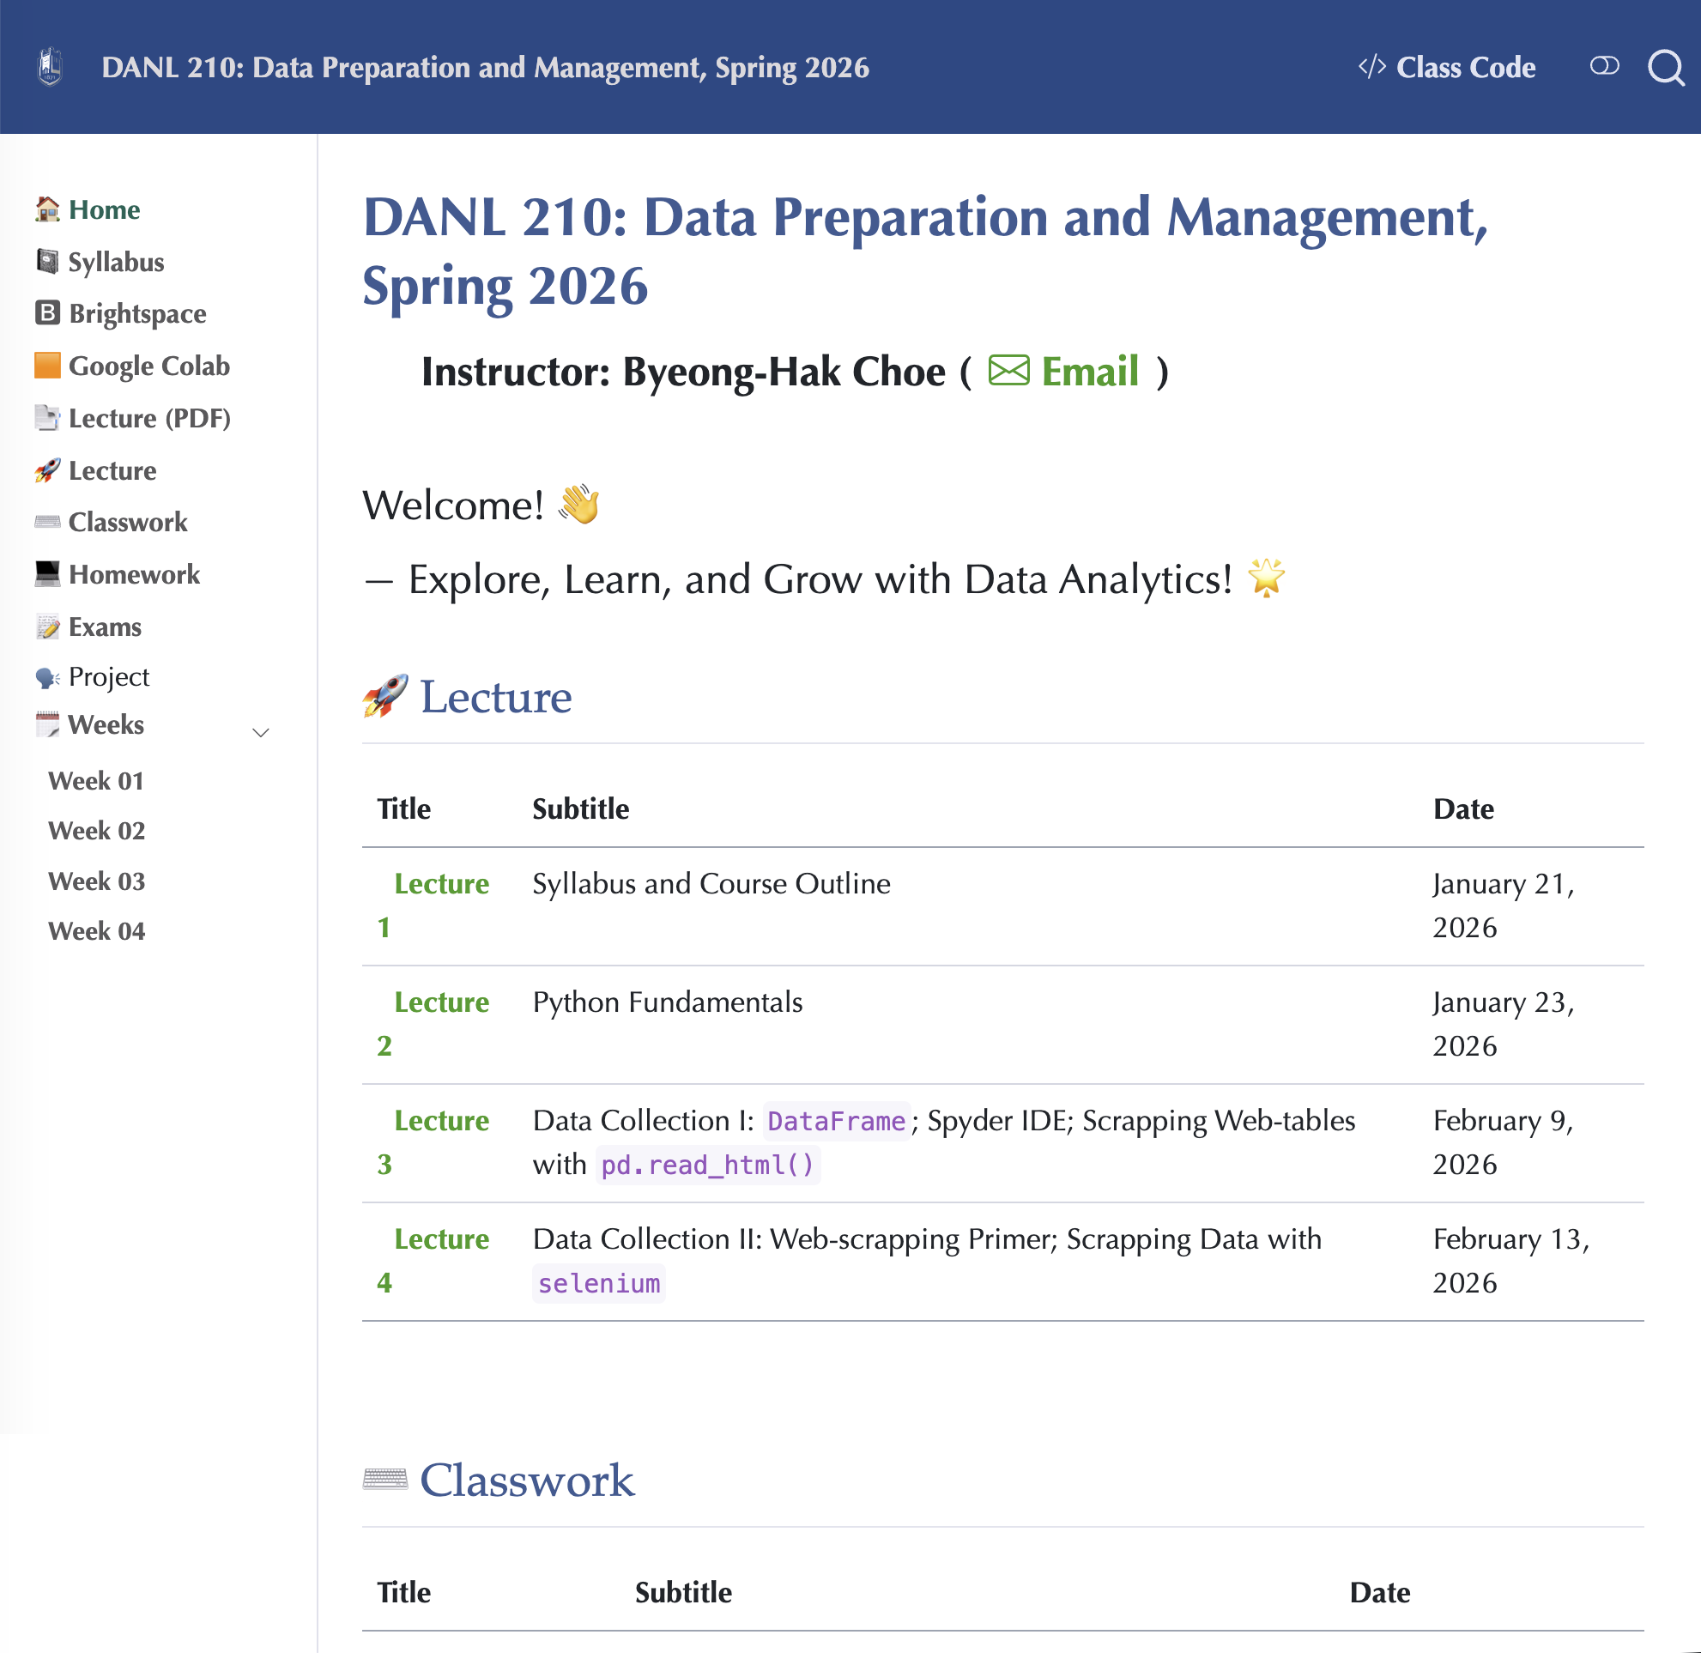Click the house icon beside Home
Image resolution: width=1701 pixels, height=1653 pixels.
tap(47, 209)
